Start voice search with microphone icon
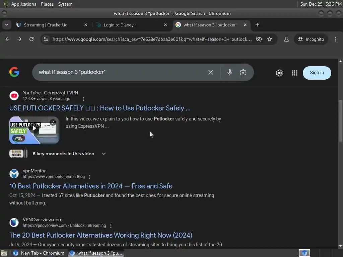343x257 pixels. (x=230, y=72)
